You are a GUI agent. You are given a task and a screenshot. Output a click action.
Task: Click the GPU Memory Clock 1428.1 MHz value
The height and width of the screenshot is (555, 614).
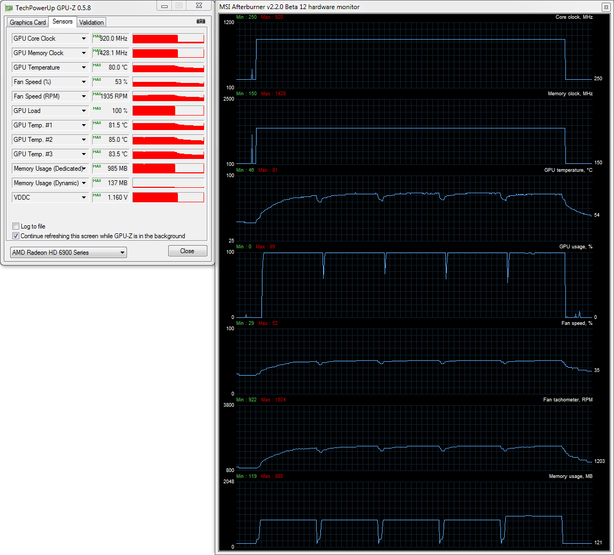click(111, 53)
